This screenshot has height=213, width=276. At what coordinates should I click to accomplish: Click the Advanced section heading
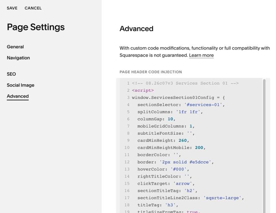[136, 29]
